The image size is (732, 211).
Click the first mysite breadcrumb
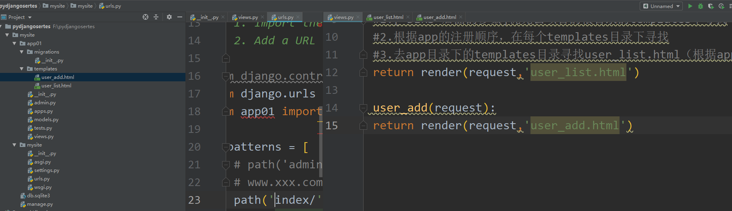coord(54,6)
